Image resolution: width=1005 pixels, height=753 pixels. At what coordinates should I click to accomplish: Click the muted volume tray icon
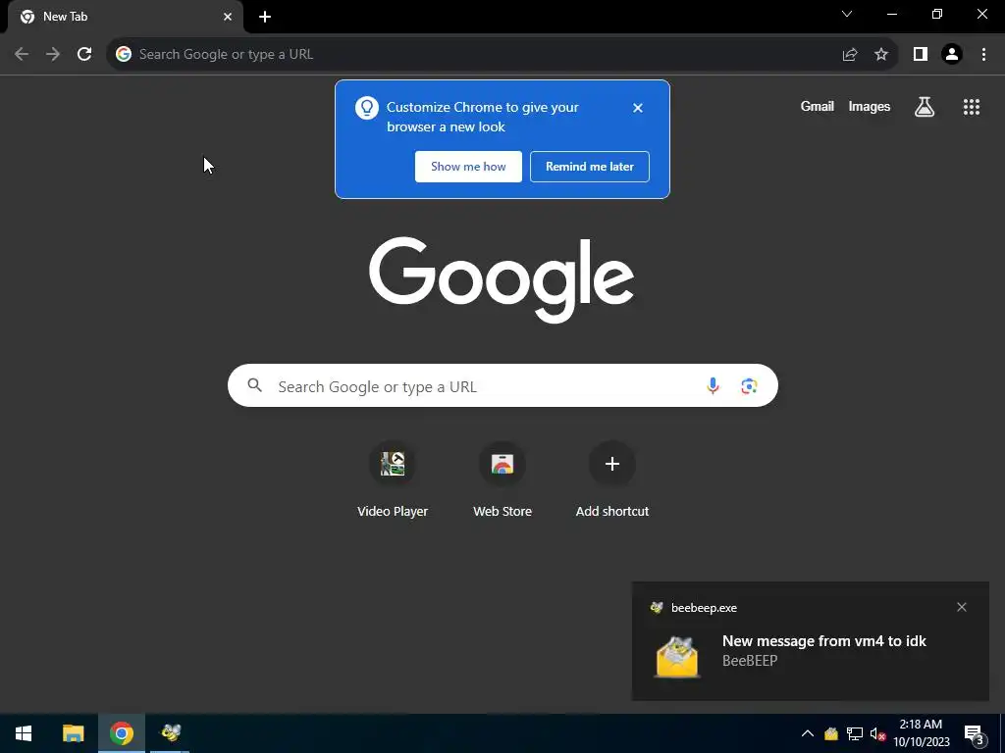pyautogui.click(x=877, y=733)
